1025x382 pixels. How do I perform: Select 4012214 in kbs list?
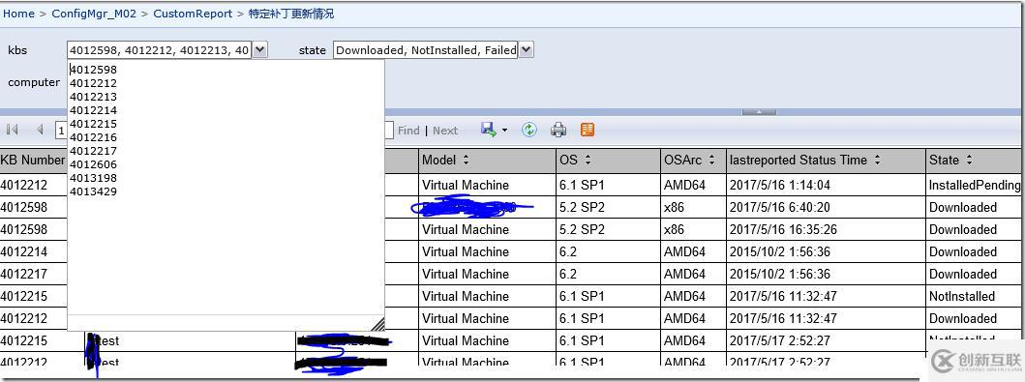[94, 110]
